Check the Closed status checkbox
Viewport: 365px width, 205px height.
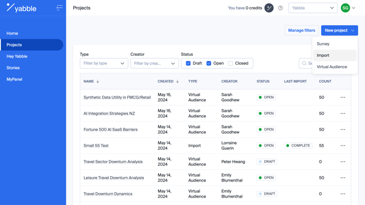(x=231, y=63)
